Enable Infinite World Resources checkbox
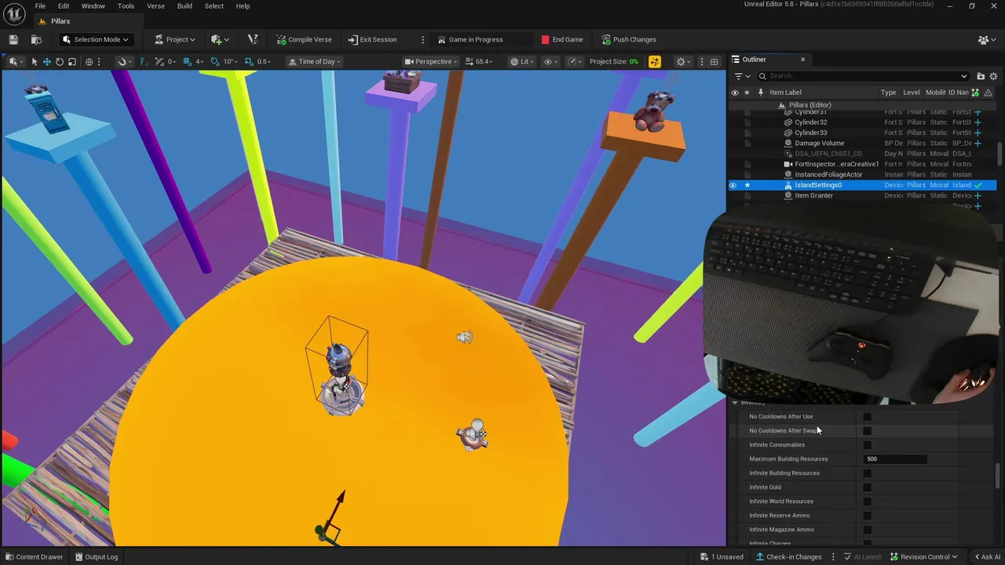The width and height of the screenshot is (1005, 565). [x=867, y=501]
